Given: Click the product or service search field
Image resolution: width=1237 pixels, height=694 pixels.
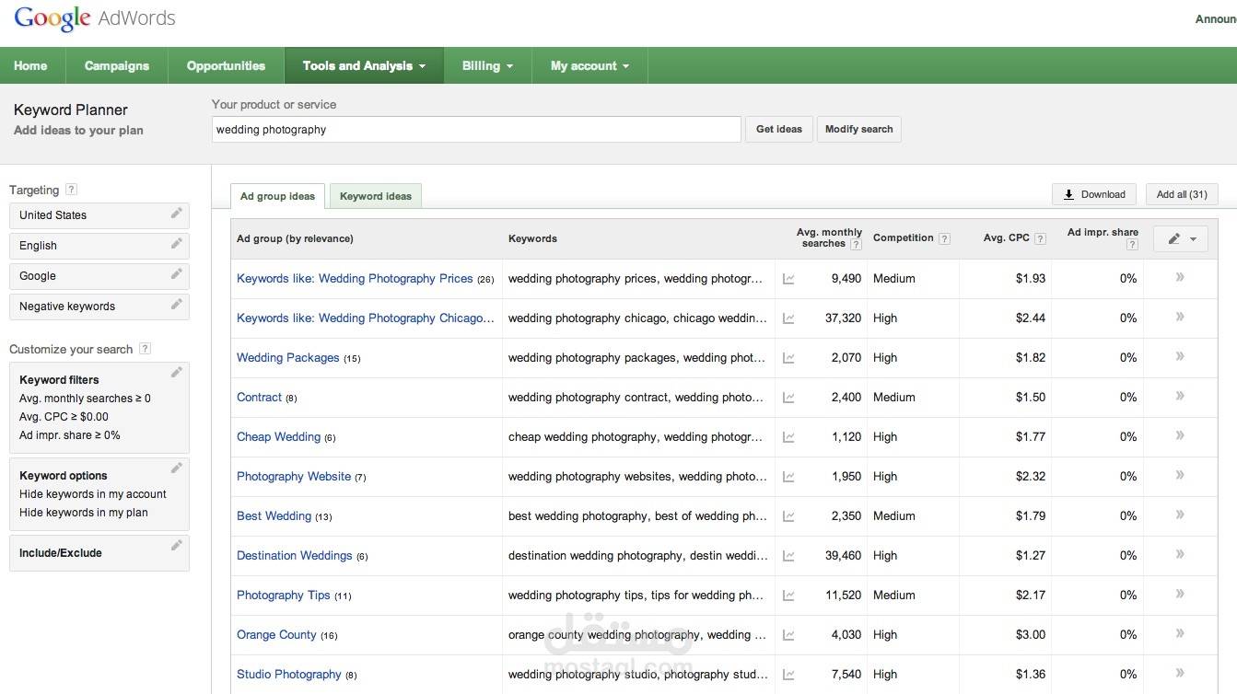Looking at the screenshot, I should [x=475, y=130].
